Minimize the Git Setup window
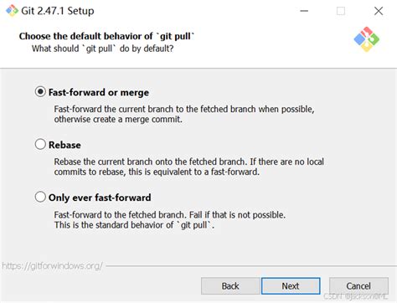Viewport: 397px width, 303px height. pyautogui.click(x=304, y=11)
